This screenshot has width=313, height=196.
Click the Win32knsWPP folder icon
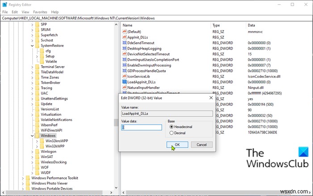pos(42,141)
